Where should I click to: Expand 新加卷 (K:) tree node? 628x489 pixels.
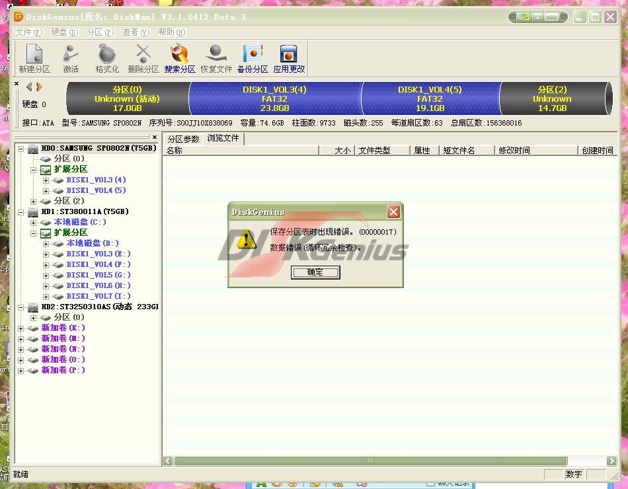21,328
